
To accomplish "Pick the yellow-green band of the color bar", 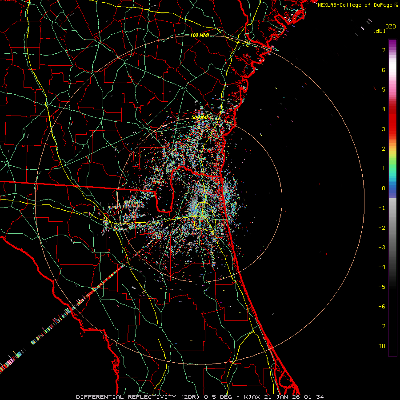I will click(x=392, y=156).
